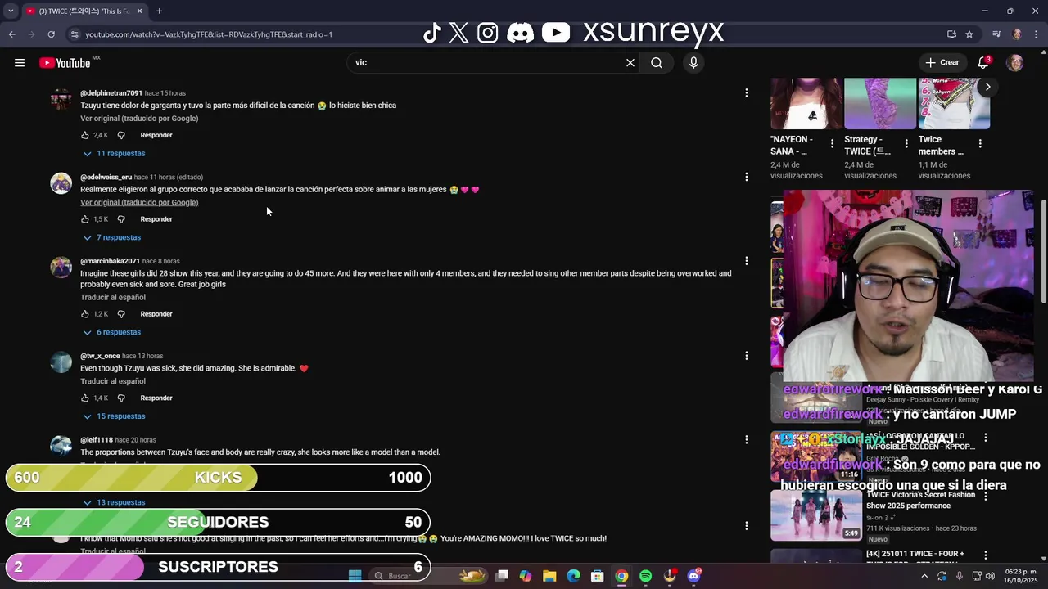Open options for @delphinetran7091's comment
The height and width of the screenshot is (589, 1048).
click(x=746, y=93)
